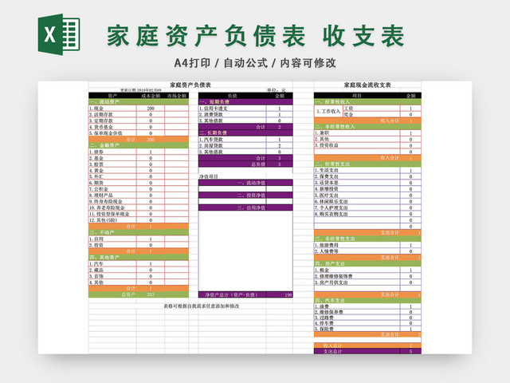510x383 pixels.
Task: Select the '1. 现金' row label
Action: tap(112, 109)
